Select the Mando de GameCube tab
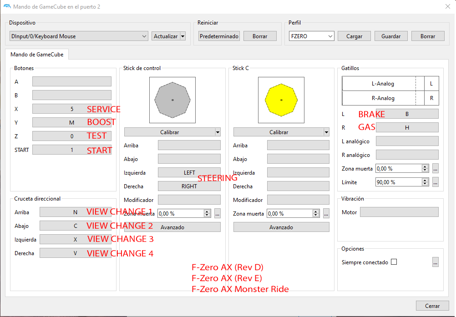Screen dimensions: 456x317 pos(37,54)
